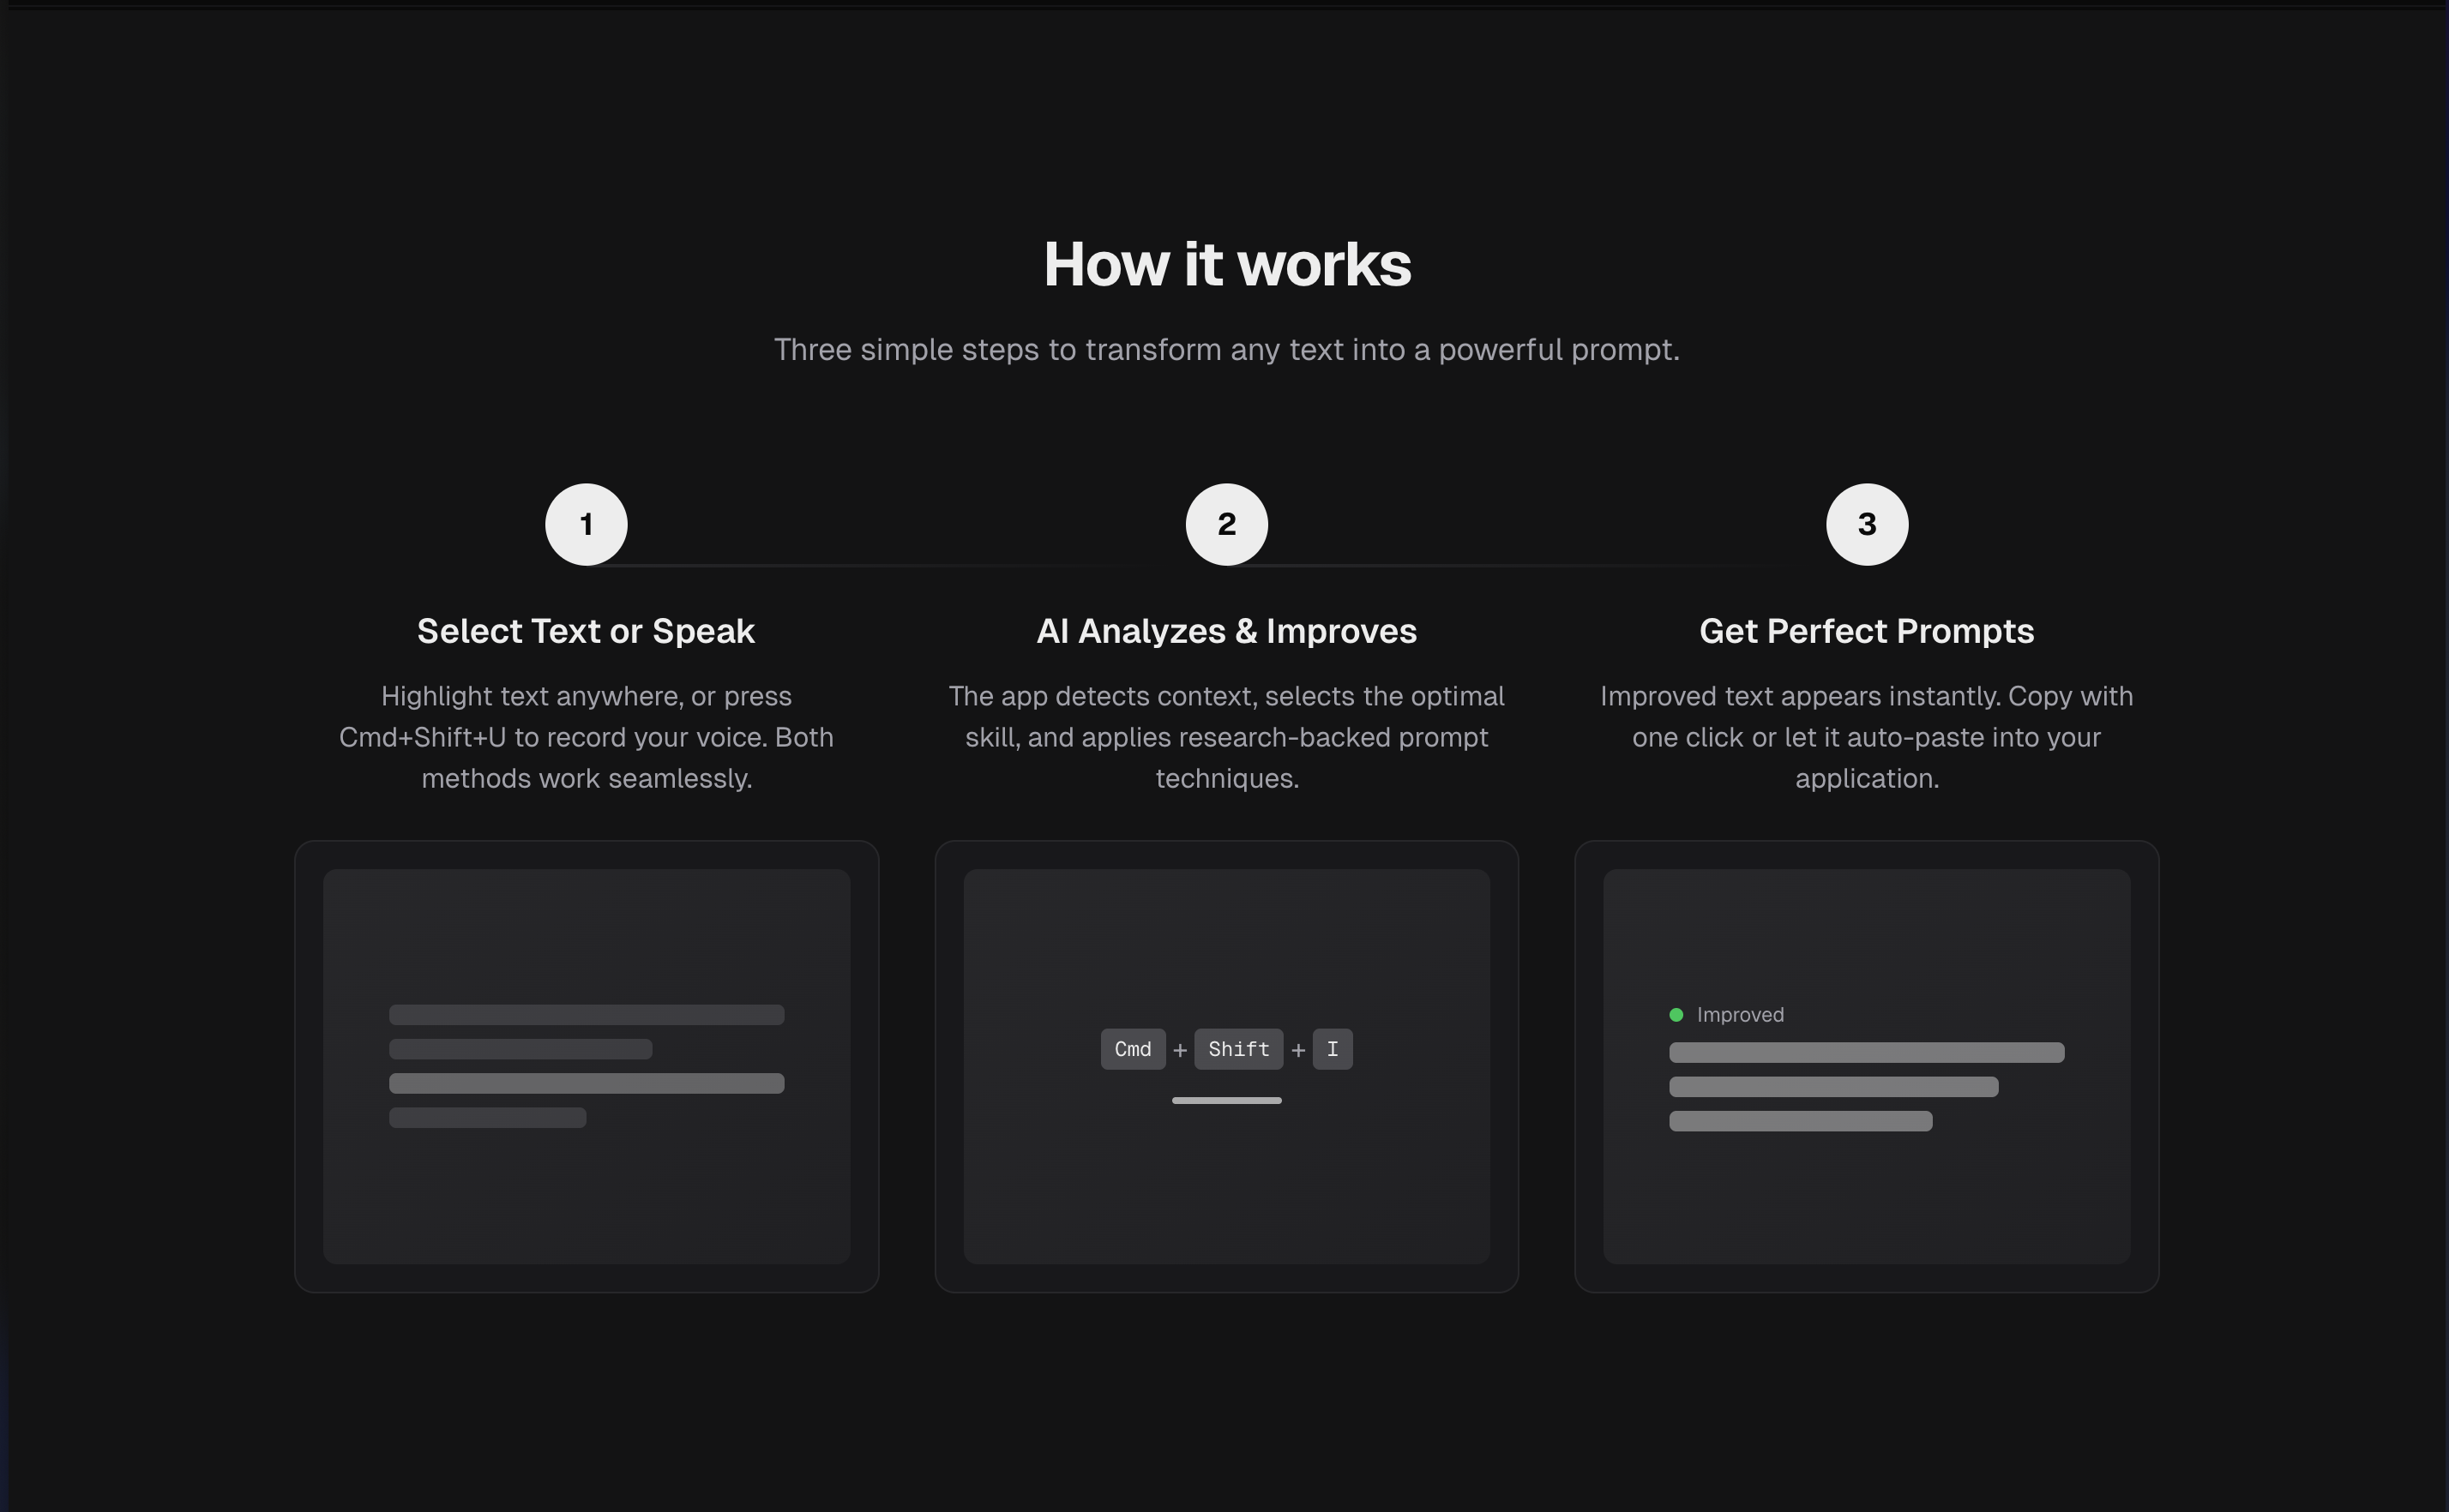Click the I keycap badge
Image resolution: width=2449 pixels, height=1512 pixels.
pyautogui.click(x=1333, y=1049)
